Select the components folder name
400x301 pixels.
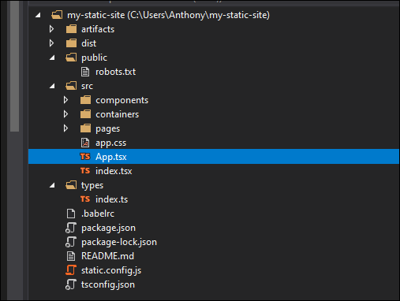pyautogui.click(x=122, y=100)
